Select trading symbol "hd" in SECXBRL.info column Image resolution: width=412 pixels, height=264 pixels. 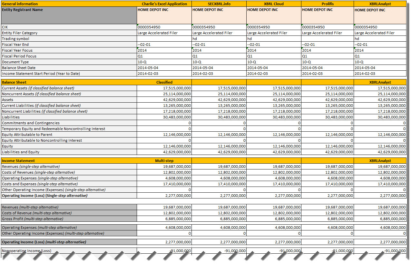[x=219, y=39]
